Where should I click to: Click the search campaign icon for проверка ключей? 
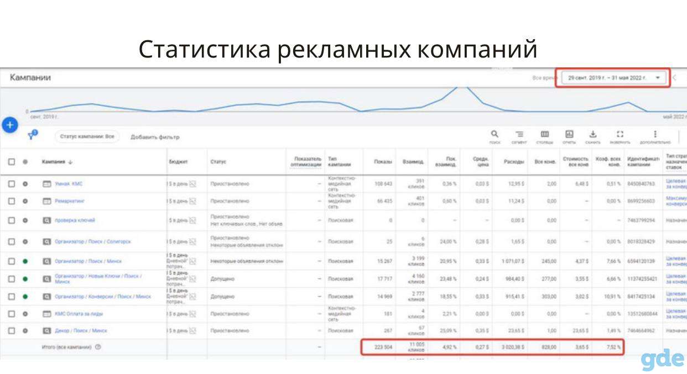pos(47,220)
